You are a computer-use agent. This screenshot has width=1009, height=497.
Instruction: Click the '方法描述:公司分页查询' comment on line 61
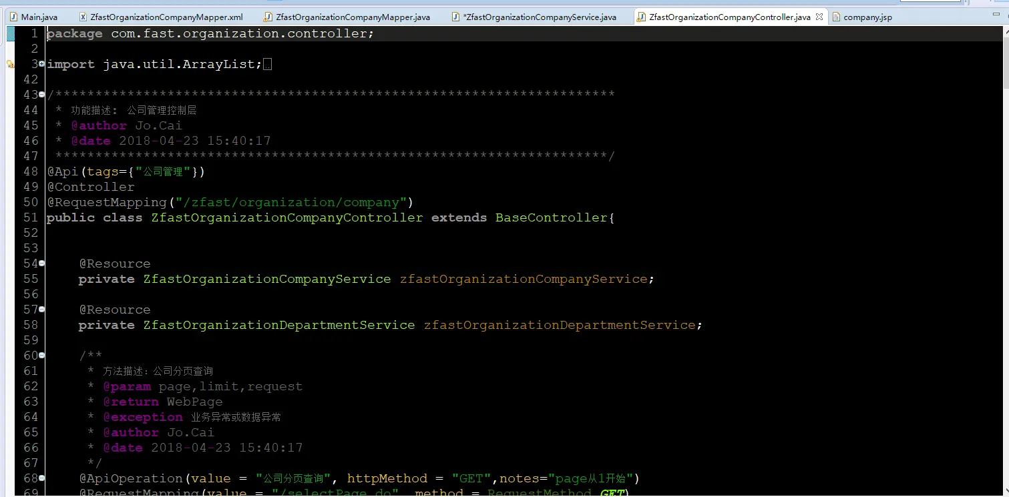pyautogui.click(x=158, y=371)
